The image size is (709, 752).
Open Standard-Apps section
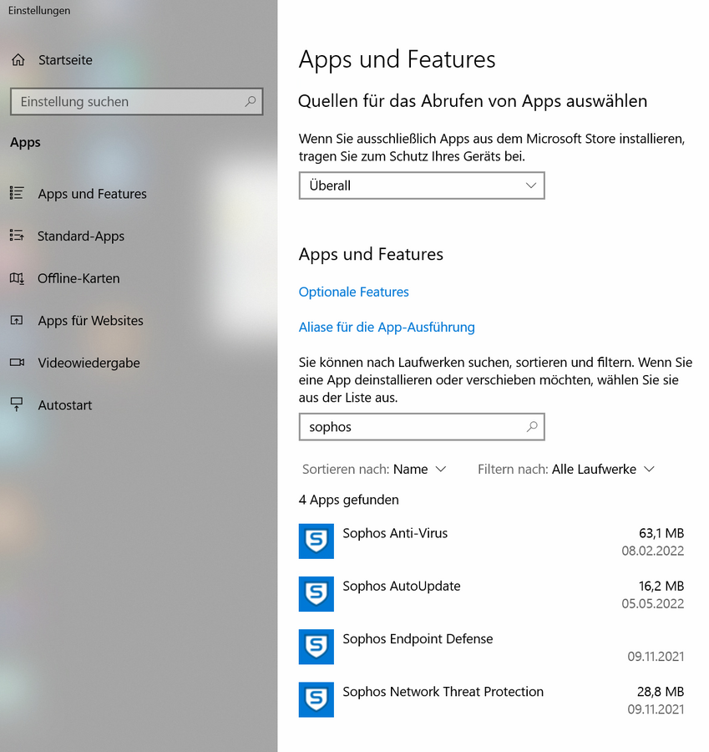pos(81,236)
